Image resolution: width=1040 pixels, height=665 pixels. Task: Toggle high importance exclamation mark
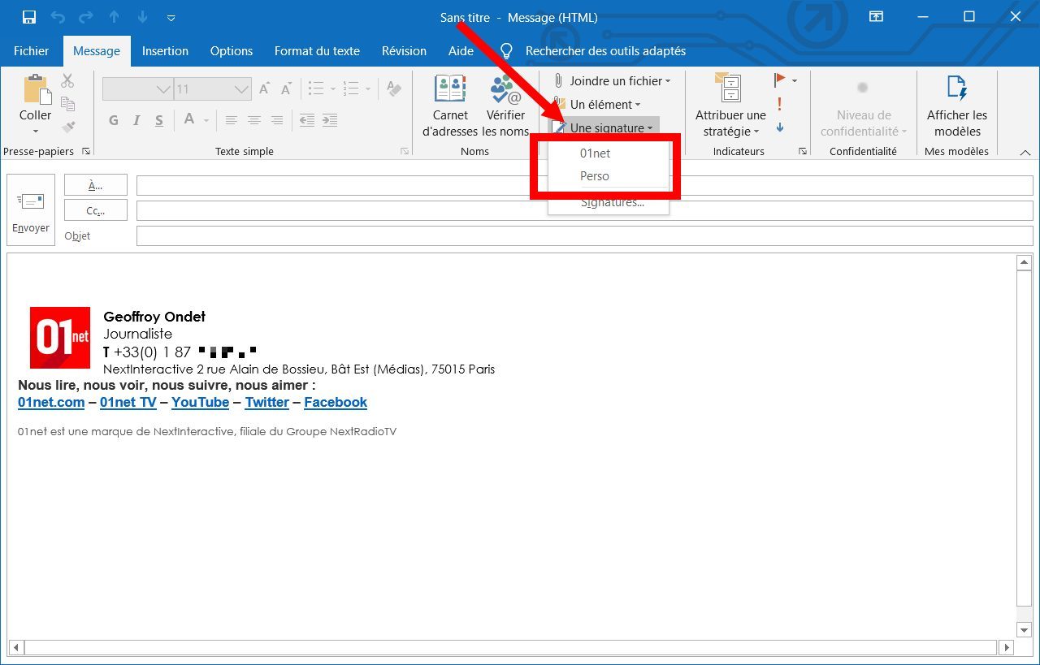click(779, 104)
